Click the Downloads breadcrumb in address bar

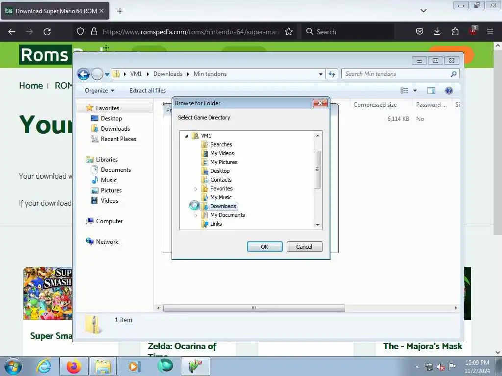168,74
